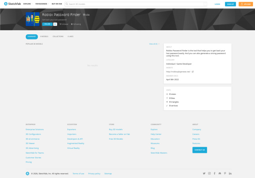Open the Login link
This screenshot has height=178, width=255.
click(x=217, y=4)
